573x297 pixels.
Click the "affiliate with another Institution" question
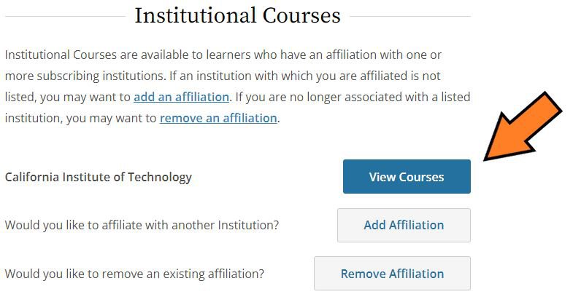click(142, 225)
